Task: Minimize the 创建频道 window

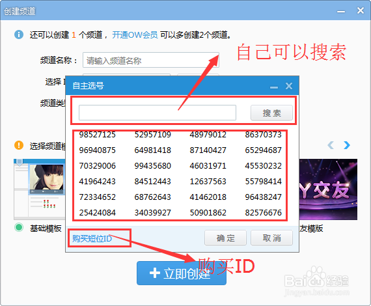Action: [x=341, y=12]
